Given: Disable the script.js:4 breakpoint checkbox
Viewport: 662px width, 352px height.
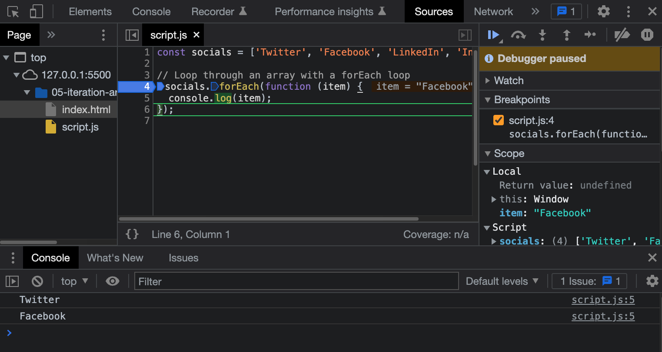Looking at the screenshot, I should [x=498, y=121].
